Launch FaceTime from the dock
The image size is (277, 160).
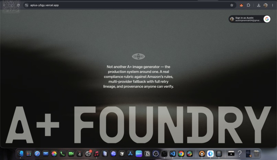coord(71,154)
